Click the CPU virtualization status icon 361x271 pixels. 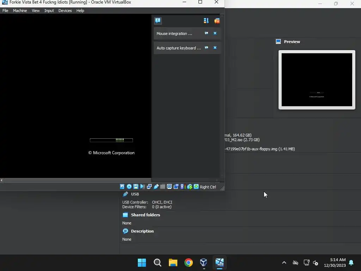pos(183,187)
